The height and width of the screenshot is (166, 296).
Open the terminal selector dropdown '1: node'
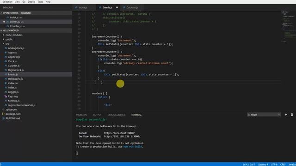tap(264, 115)
